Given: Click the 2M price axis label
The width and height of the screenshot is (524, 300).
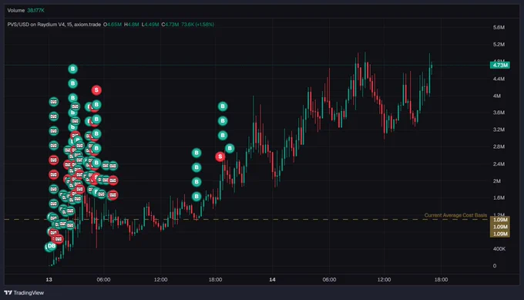Looking at the screenshot, I should 497,181.
